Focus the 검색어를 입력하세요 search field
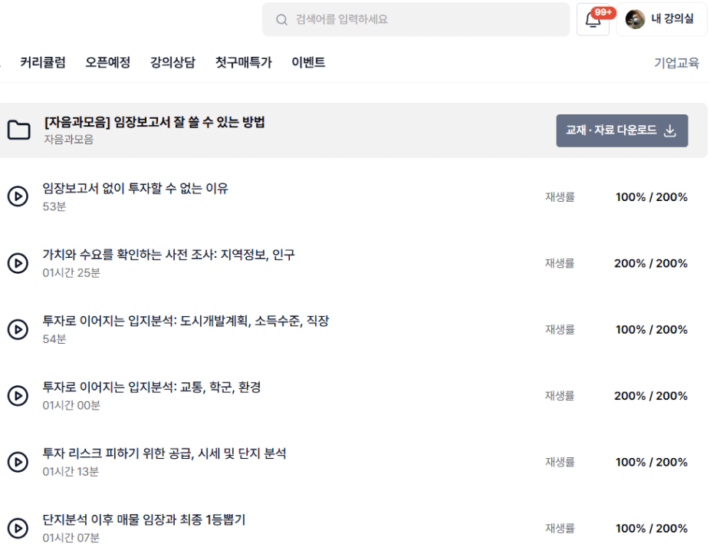Image resolution: width=710 pixels, height=544 pixels. pyautogui.click(x=416, y=19)
